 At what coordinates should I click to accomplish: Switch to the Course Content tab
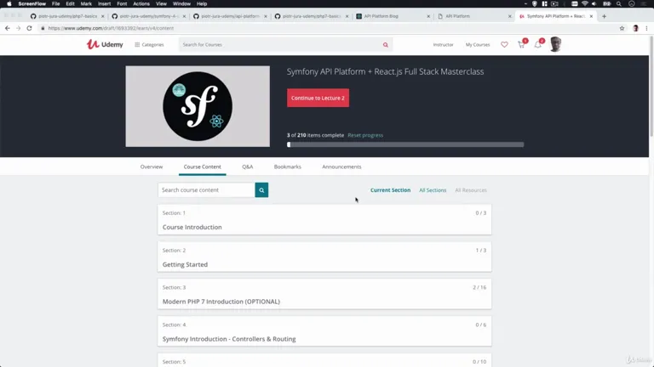203,167
